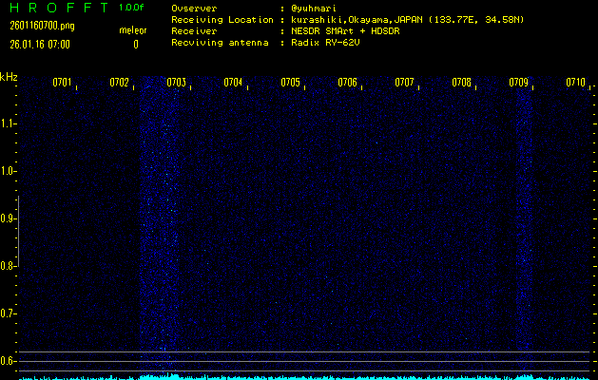
Task: Click the meteor count label
Action: click(132, 30)
